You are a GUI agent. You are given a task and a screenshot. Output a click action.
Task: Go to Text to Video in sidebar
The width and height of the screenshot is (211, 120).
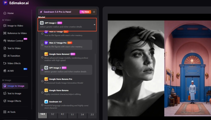click(15, 48)
